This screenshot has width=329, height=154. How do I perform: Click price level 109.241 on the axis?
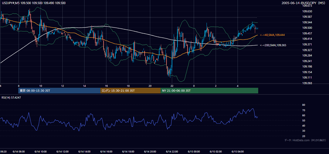(x=308, y=61)
